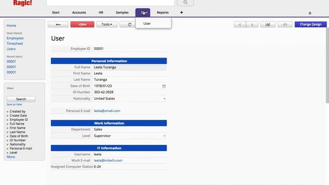
Task: Click the sidebar Search button
Action: [21, 99]
